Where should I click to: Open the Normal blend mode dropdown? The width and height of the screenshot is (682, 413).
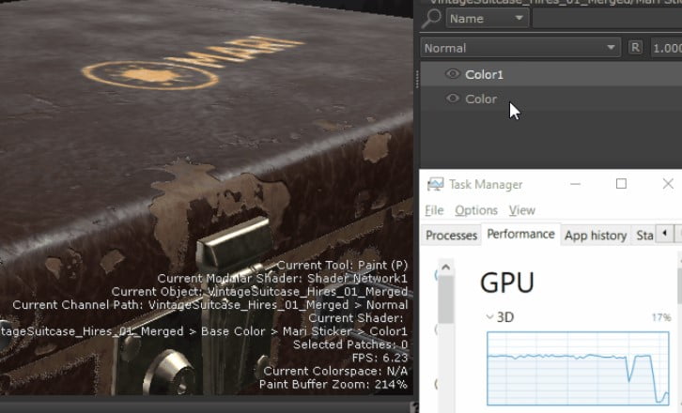click(x=519, y=48)
